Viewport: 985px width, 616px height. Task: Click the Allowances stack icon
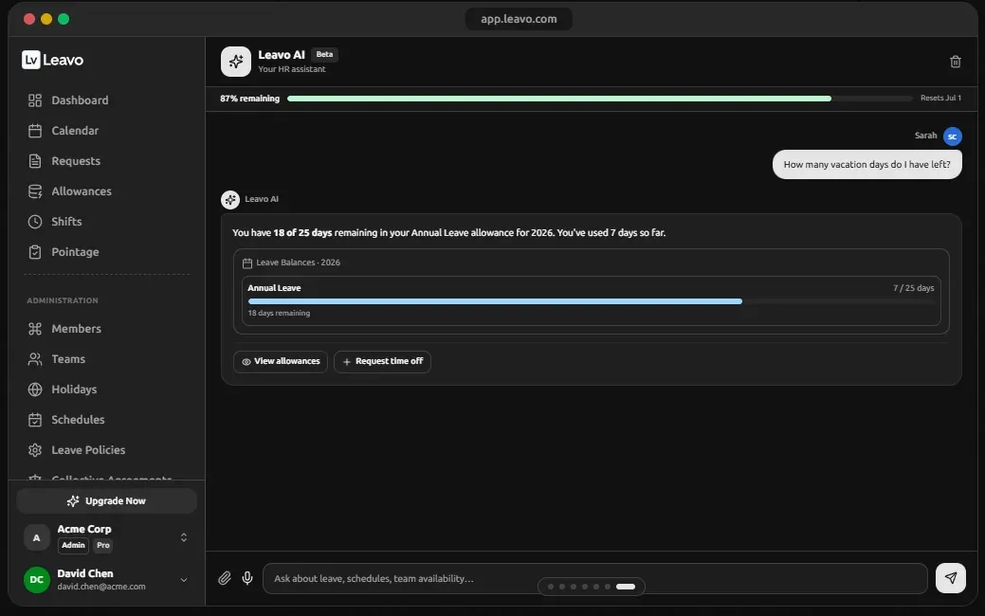[35, 191]
